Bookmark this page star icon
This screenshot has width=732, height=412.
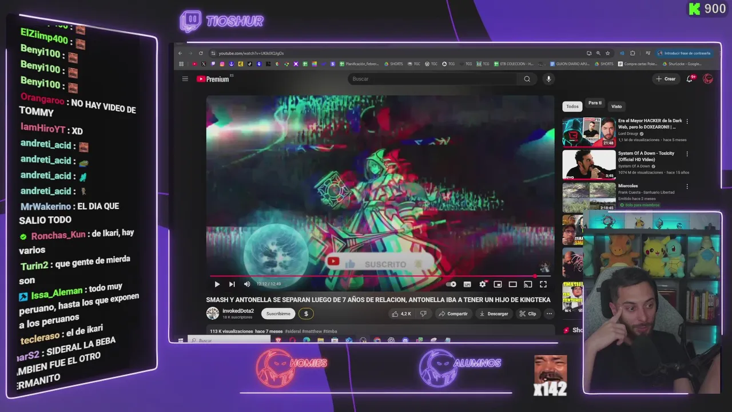607,53
